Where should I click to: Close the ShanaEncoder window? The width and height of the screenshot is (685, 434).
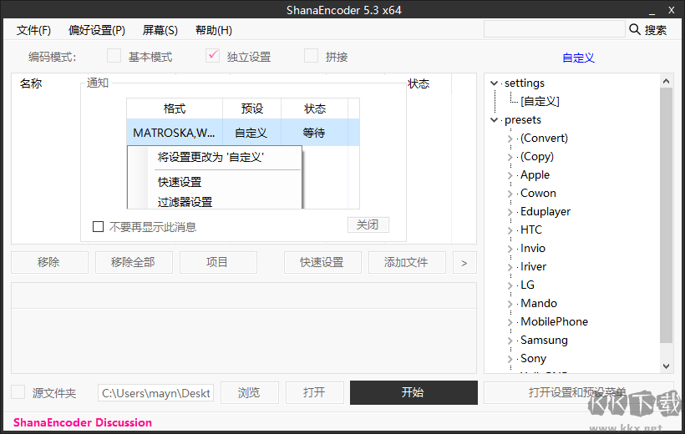coord(672,10)
